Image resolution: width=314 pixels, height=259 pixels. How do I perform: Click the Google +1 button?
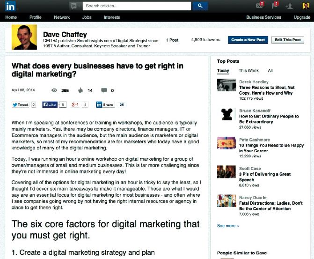tap(75, 104)
